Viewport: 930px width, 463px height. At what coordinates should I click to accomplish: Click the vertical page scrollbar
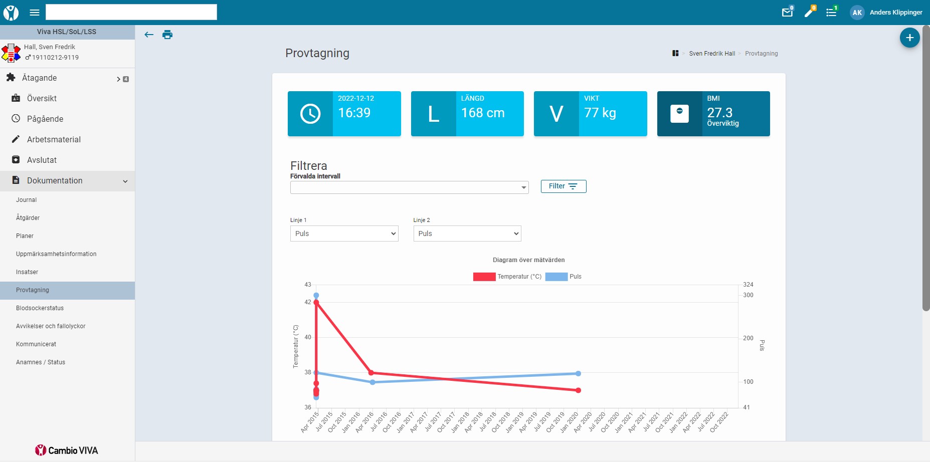pyautogui.click(x=926, y=168)
